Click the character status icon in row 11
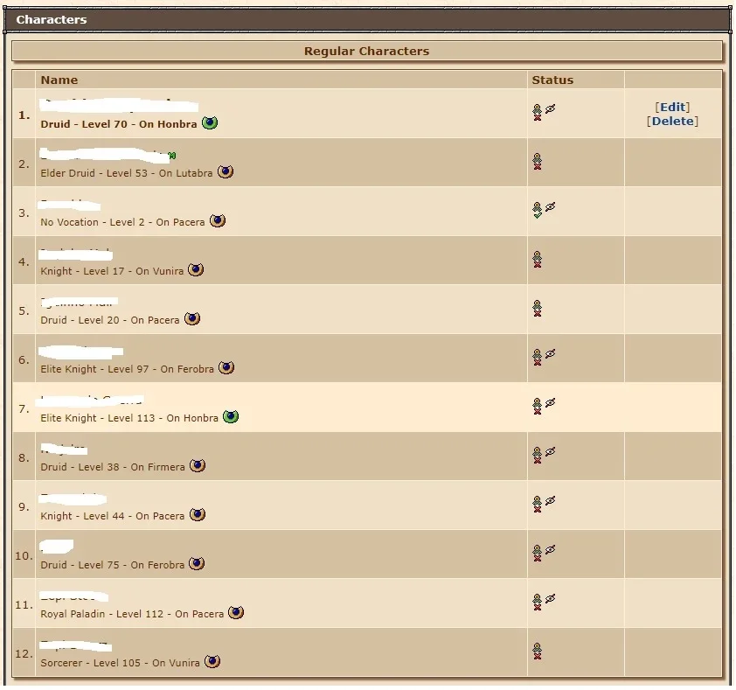Viewport: 736px width, 690px height. click(537, 603)
